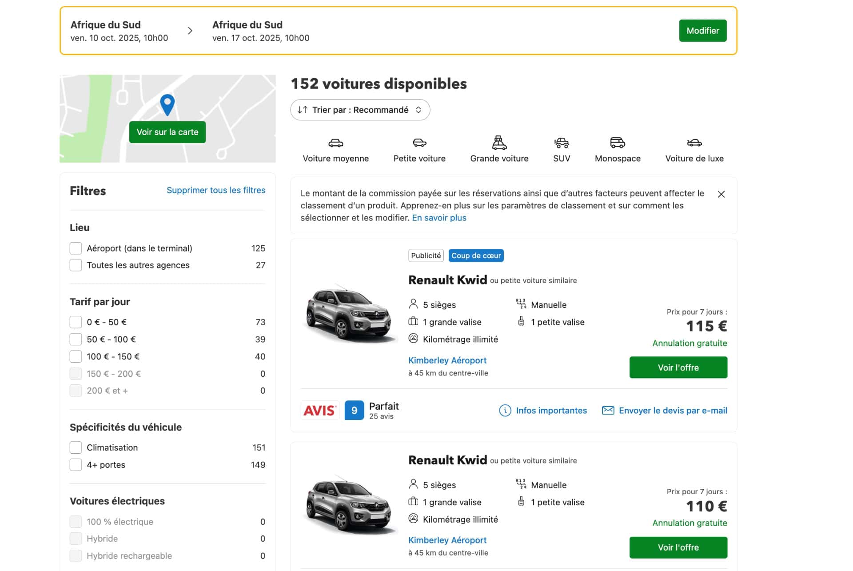Pick the Monospace vehicle icon
853x571 pixels.
tap(618, 143)
